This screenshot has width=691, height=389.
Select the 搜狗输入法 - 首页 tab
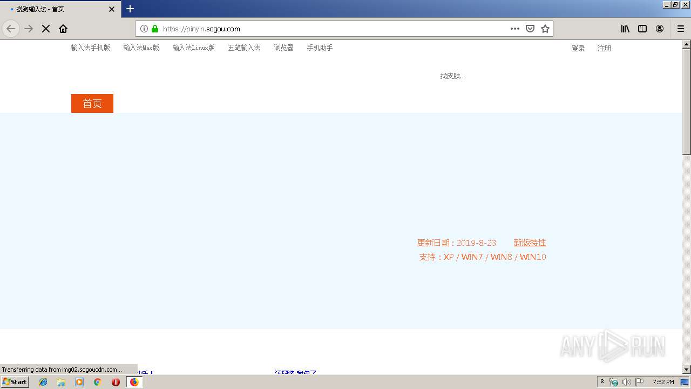pyautogui.click(x=60, y=9)
